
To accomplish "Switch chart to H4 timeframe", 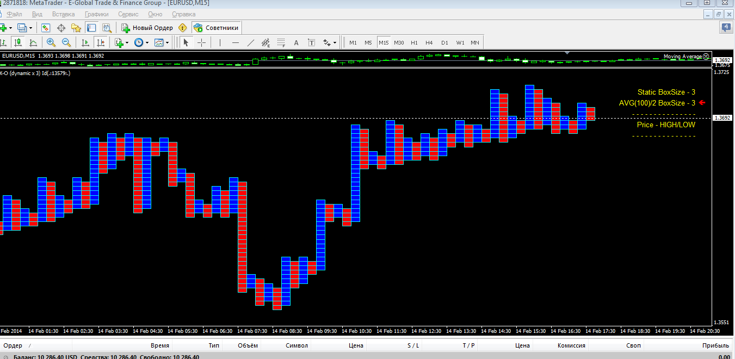I will [x=429, y=42].
